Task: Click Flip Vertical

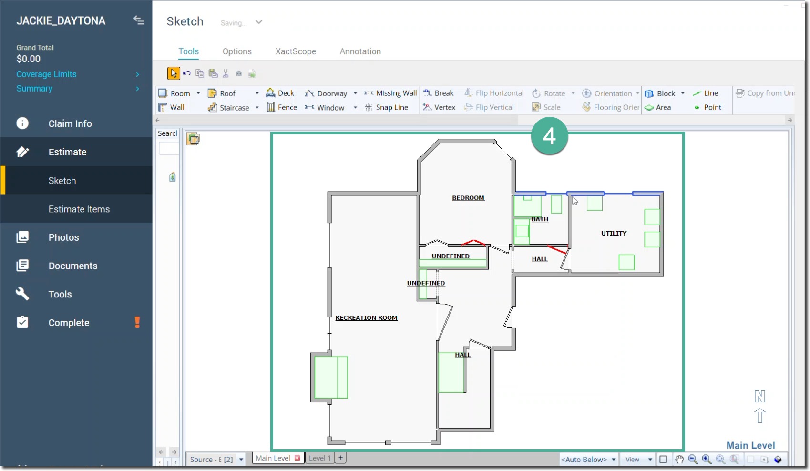Action: 489,107
